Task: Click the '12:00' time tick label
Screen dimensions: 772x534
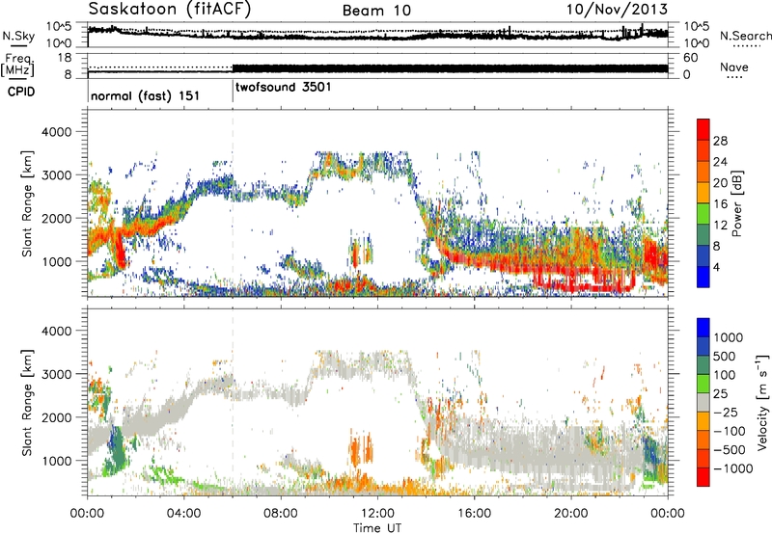Action: (377, 514)
